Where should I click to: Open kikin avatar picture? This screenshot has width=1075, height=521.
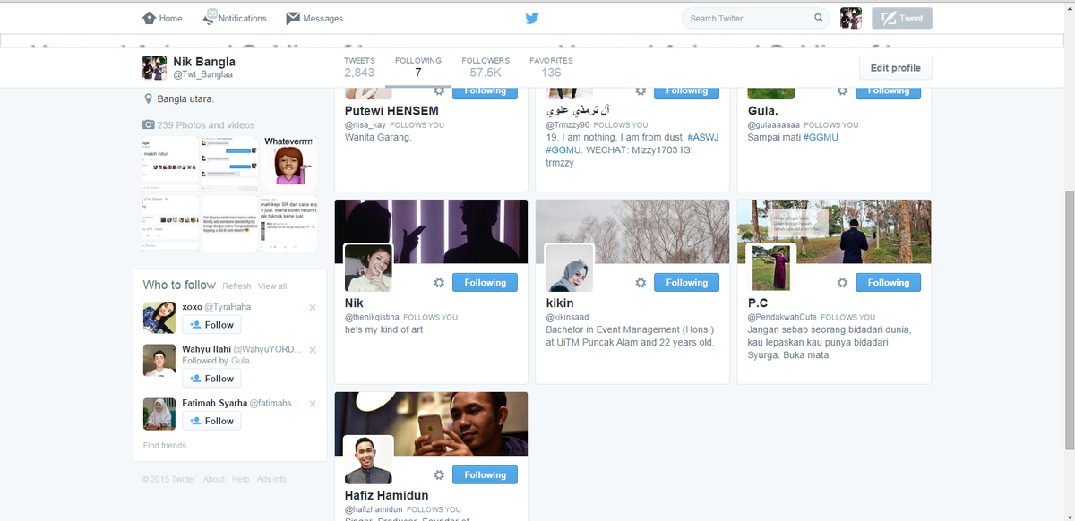[570, 268]
